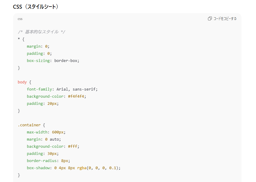Click the CSS（スタイルシート）heading

pos(36,7)
